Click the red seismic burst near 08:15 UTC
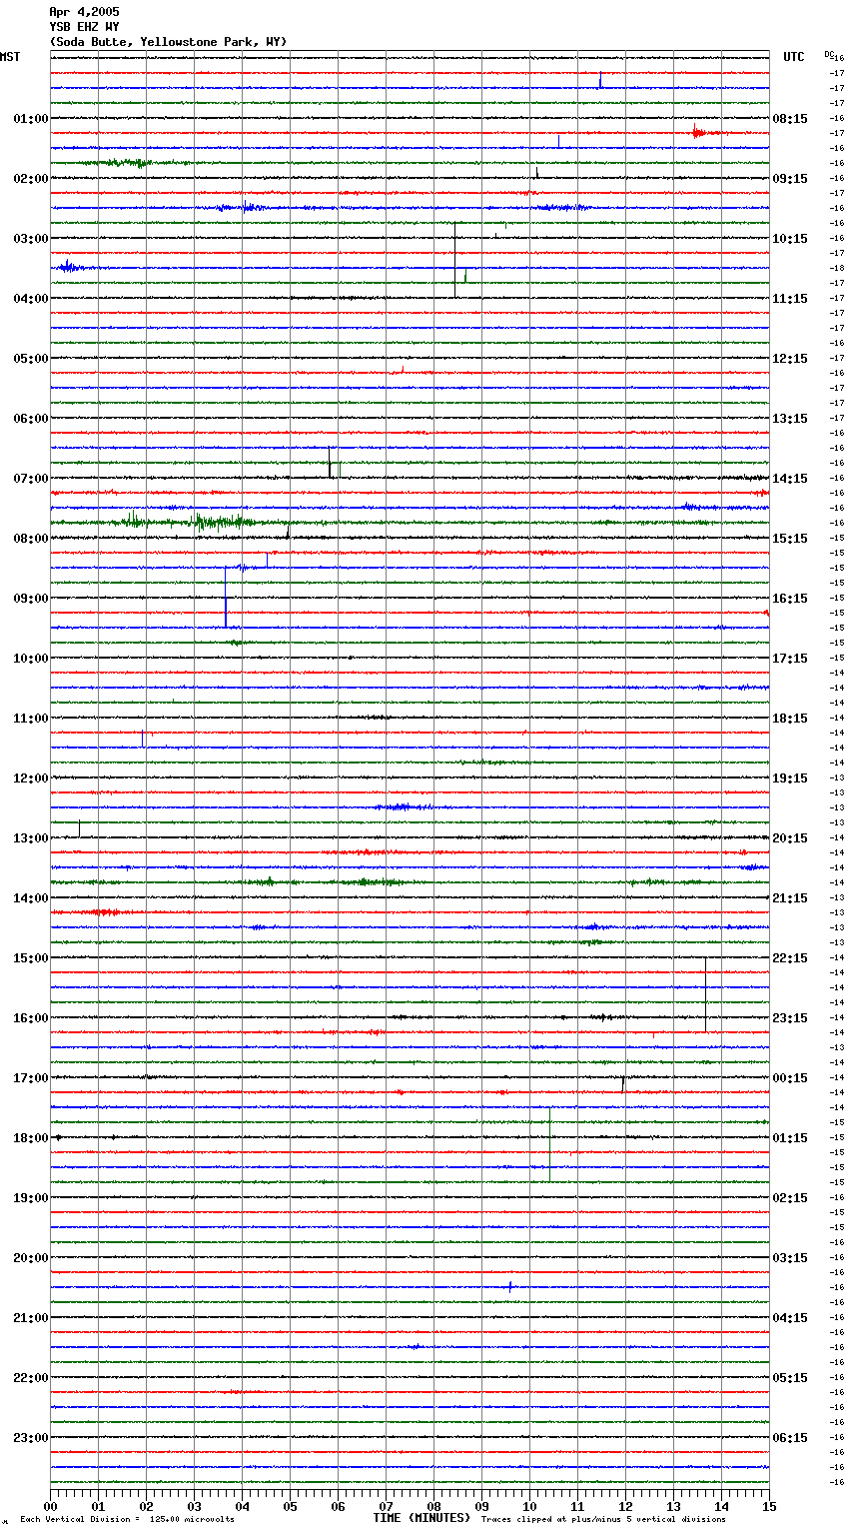The width and height of the screenshot is (849, 1533). point(699,132)
